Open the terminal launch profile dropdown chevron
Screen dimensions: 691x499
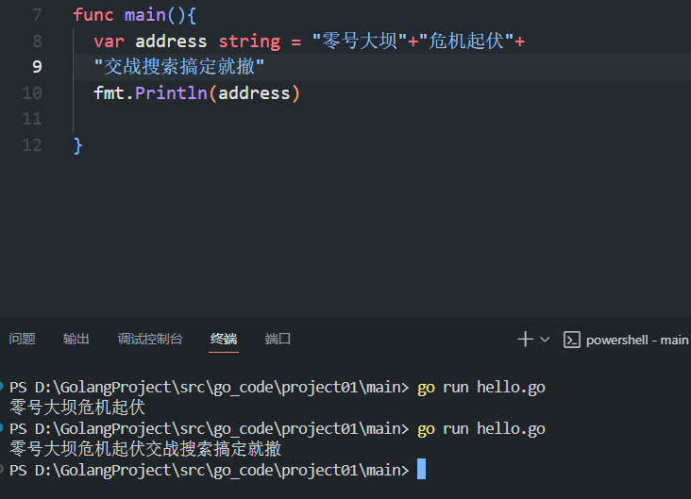tap(545, 340)
